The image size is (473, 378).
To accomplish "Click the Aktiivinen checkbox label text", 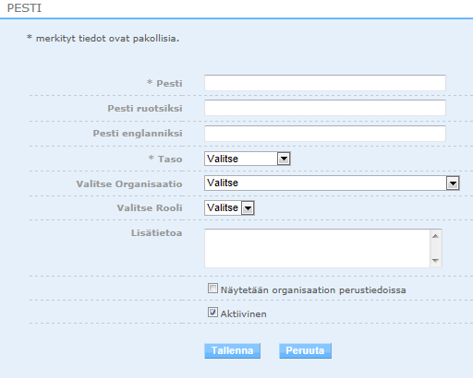I will tap(244, 314).
